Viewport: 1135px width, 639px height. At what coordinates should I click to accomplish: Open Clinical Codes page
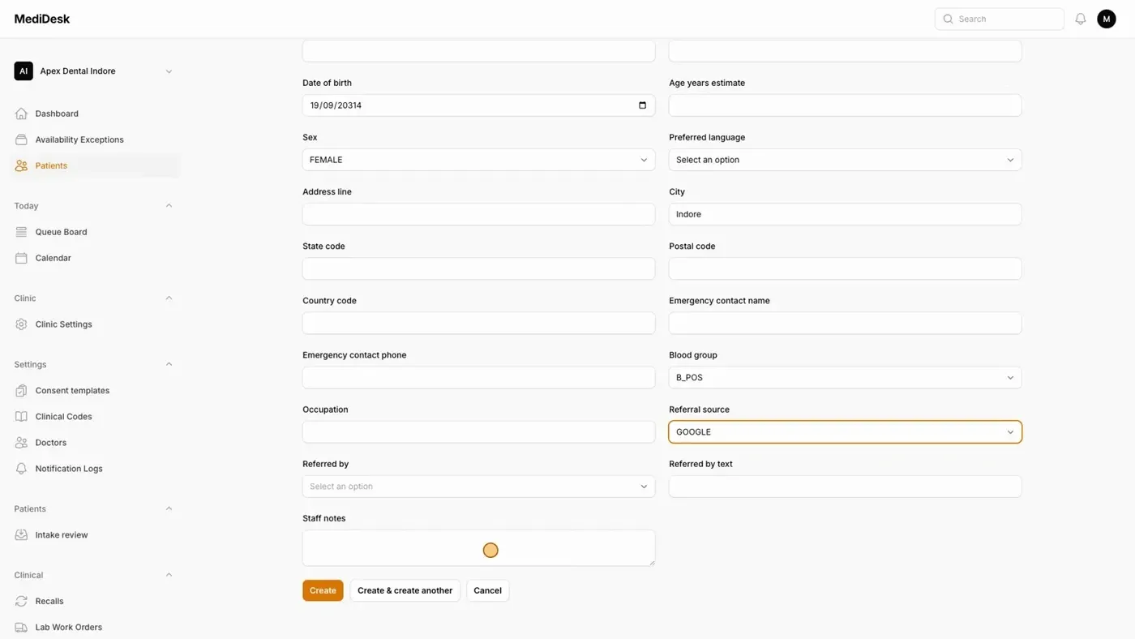[x=94, y=417]
